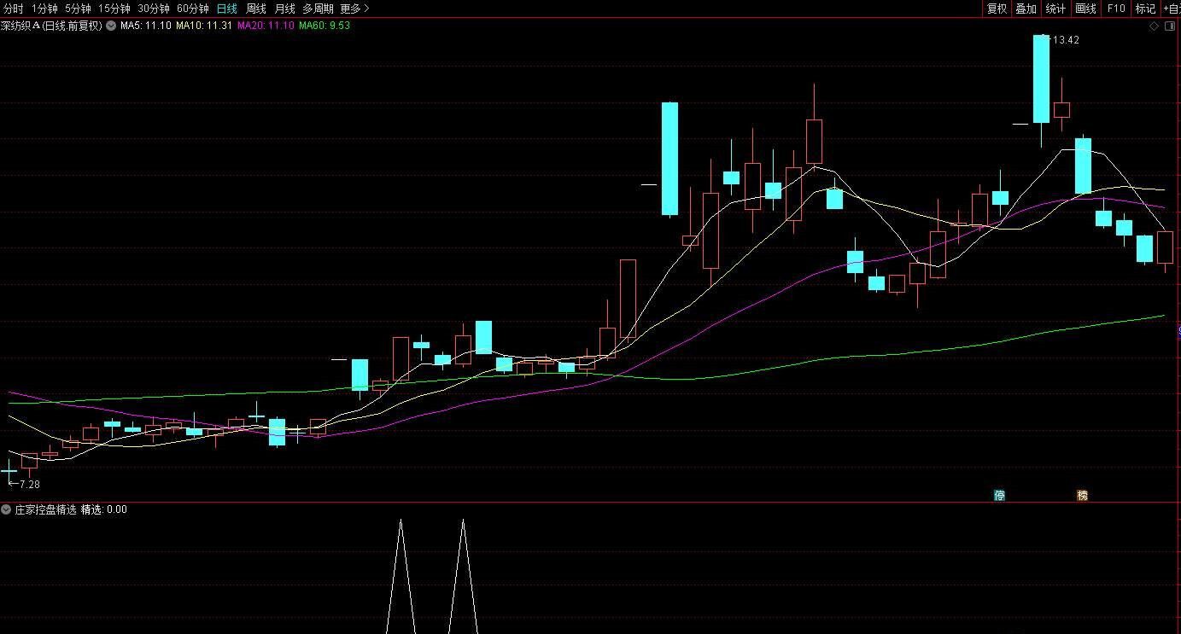Click the green MA60: 9.53 label

[x=323, y=25]
